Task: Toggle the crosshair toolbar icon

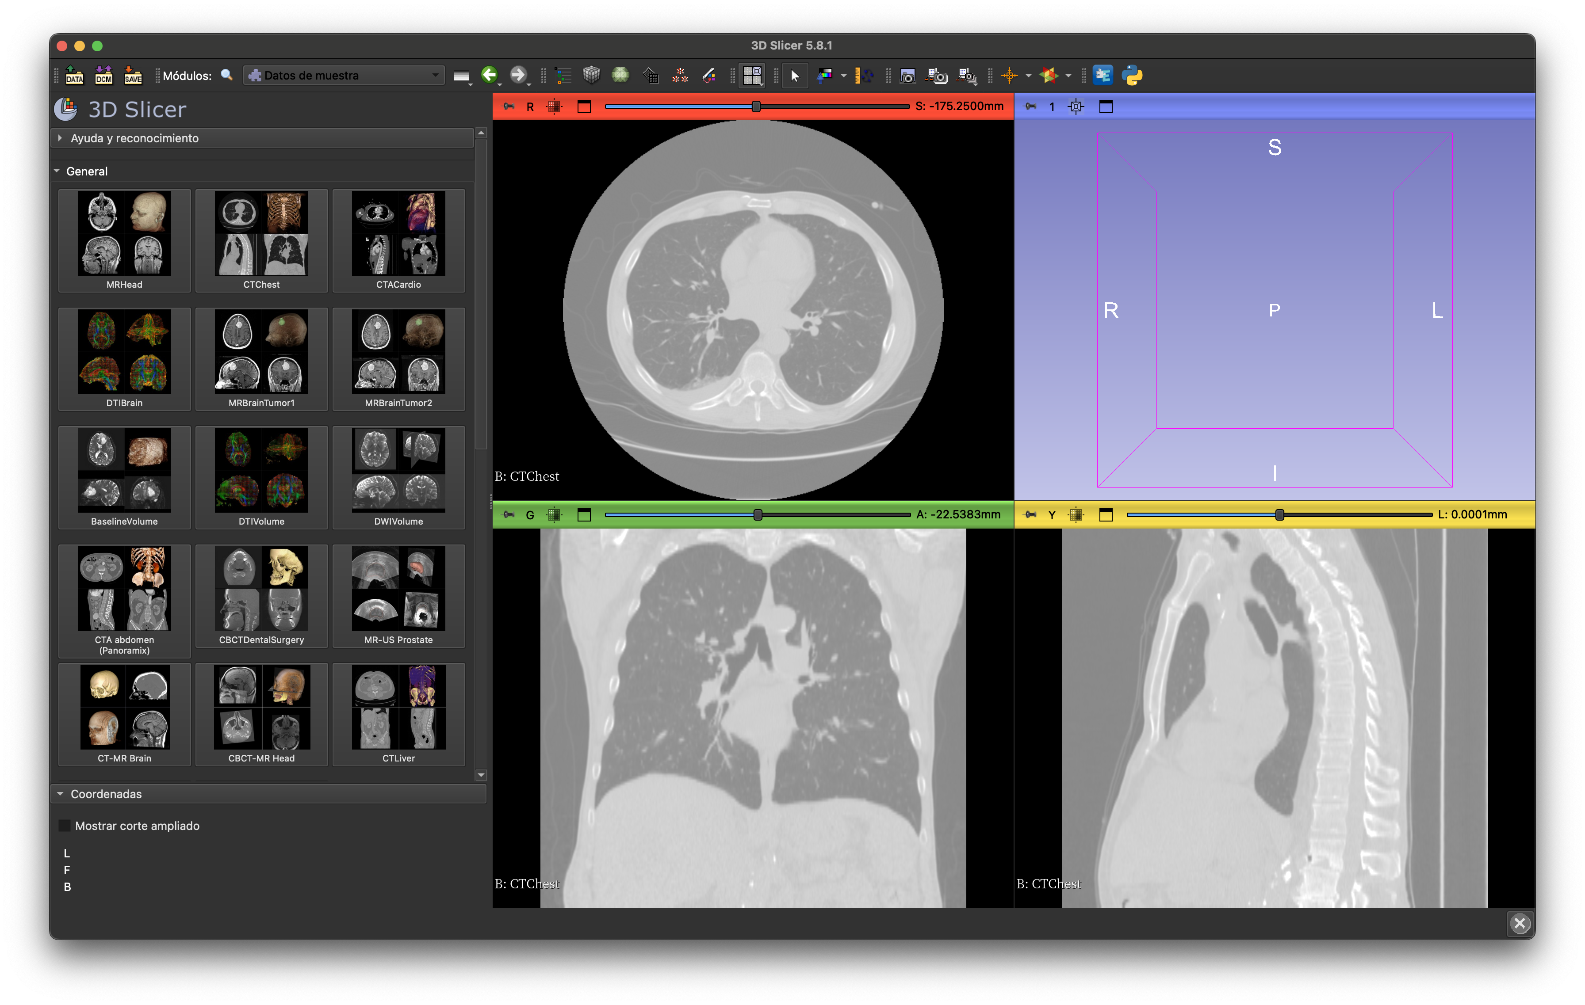Action: point(1009,76)
